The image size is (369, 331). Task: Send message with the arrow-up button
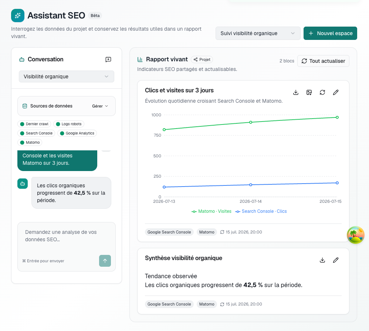pyautogui.click(x=105, y=261)
